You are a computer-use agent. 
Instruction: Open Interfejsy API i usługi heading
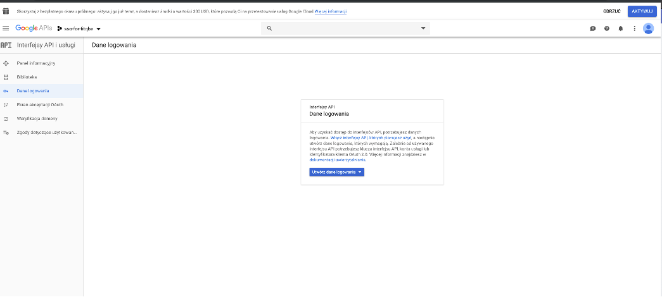(x=46, y=45)
